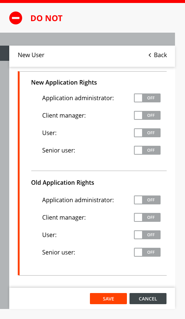
Task: Go Back from the New User panel
Action: (x=158, y=55)
